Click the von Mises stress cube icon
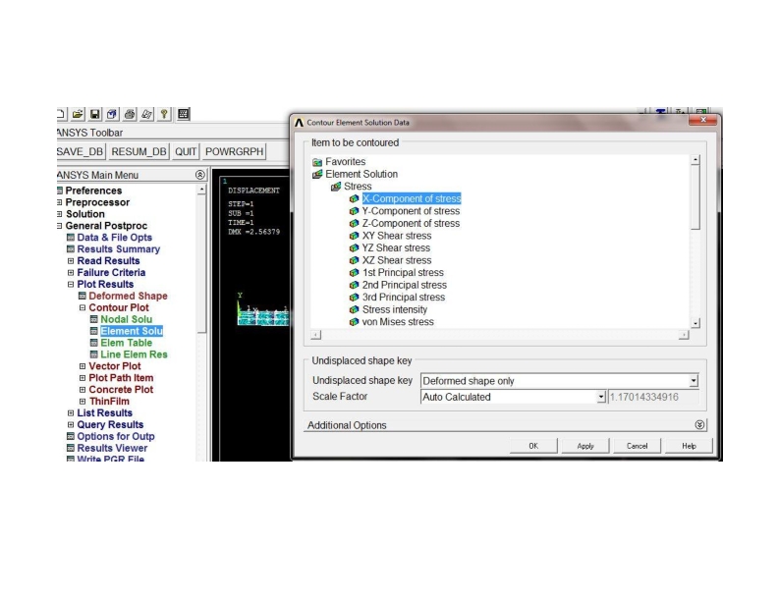The height and width of the screenshot is (601, 778). coord(354,322)
